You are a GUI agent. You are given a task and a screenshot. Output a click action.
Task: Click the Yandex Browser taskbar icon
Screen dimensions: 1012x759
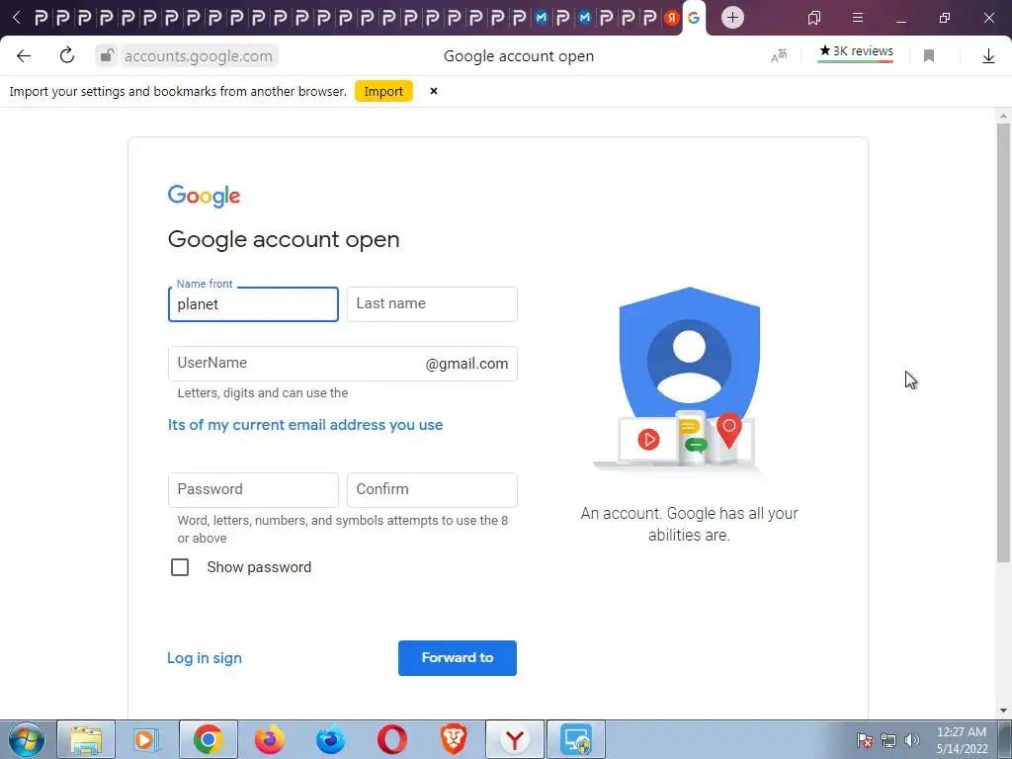514,739
